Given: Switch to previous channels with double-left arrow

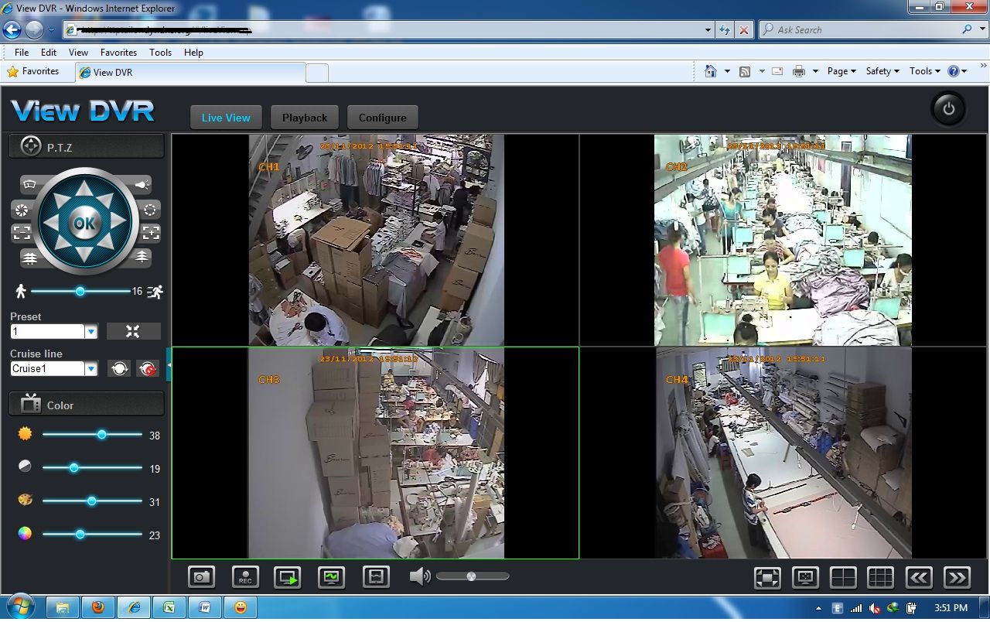Looking at the screenshot, I should (x=918, y=577).
